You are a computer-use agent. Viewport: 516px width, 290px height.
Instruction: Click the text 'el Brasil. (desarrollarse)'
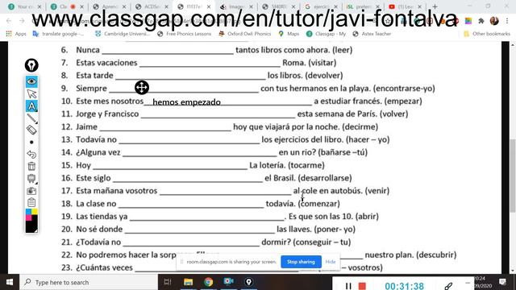(308, 178)
